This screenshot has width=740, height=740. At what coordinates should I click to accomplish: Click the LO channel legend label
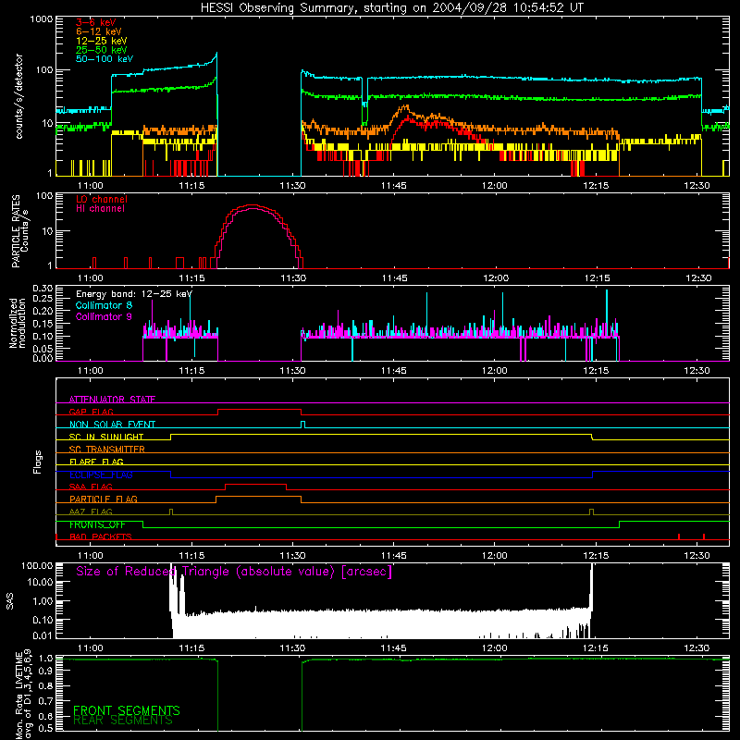point(102,199)
